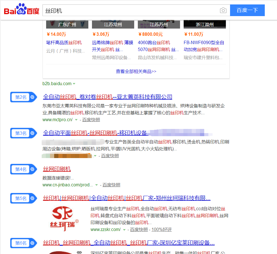Expand dropdown arrow beside blurred URL of 第3名
This screenshot has height=254, width=277.
[x=95, y=156]
